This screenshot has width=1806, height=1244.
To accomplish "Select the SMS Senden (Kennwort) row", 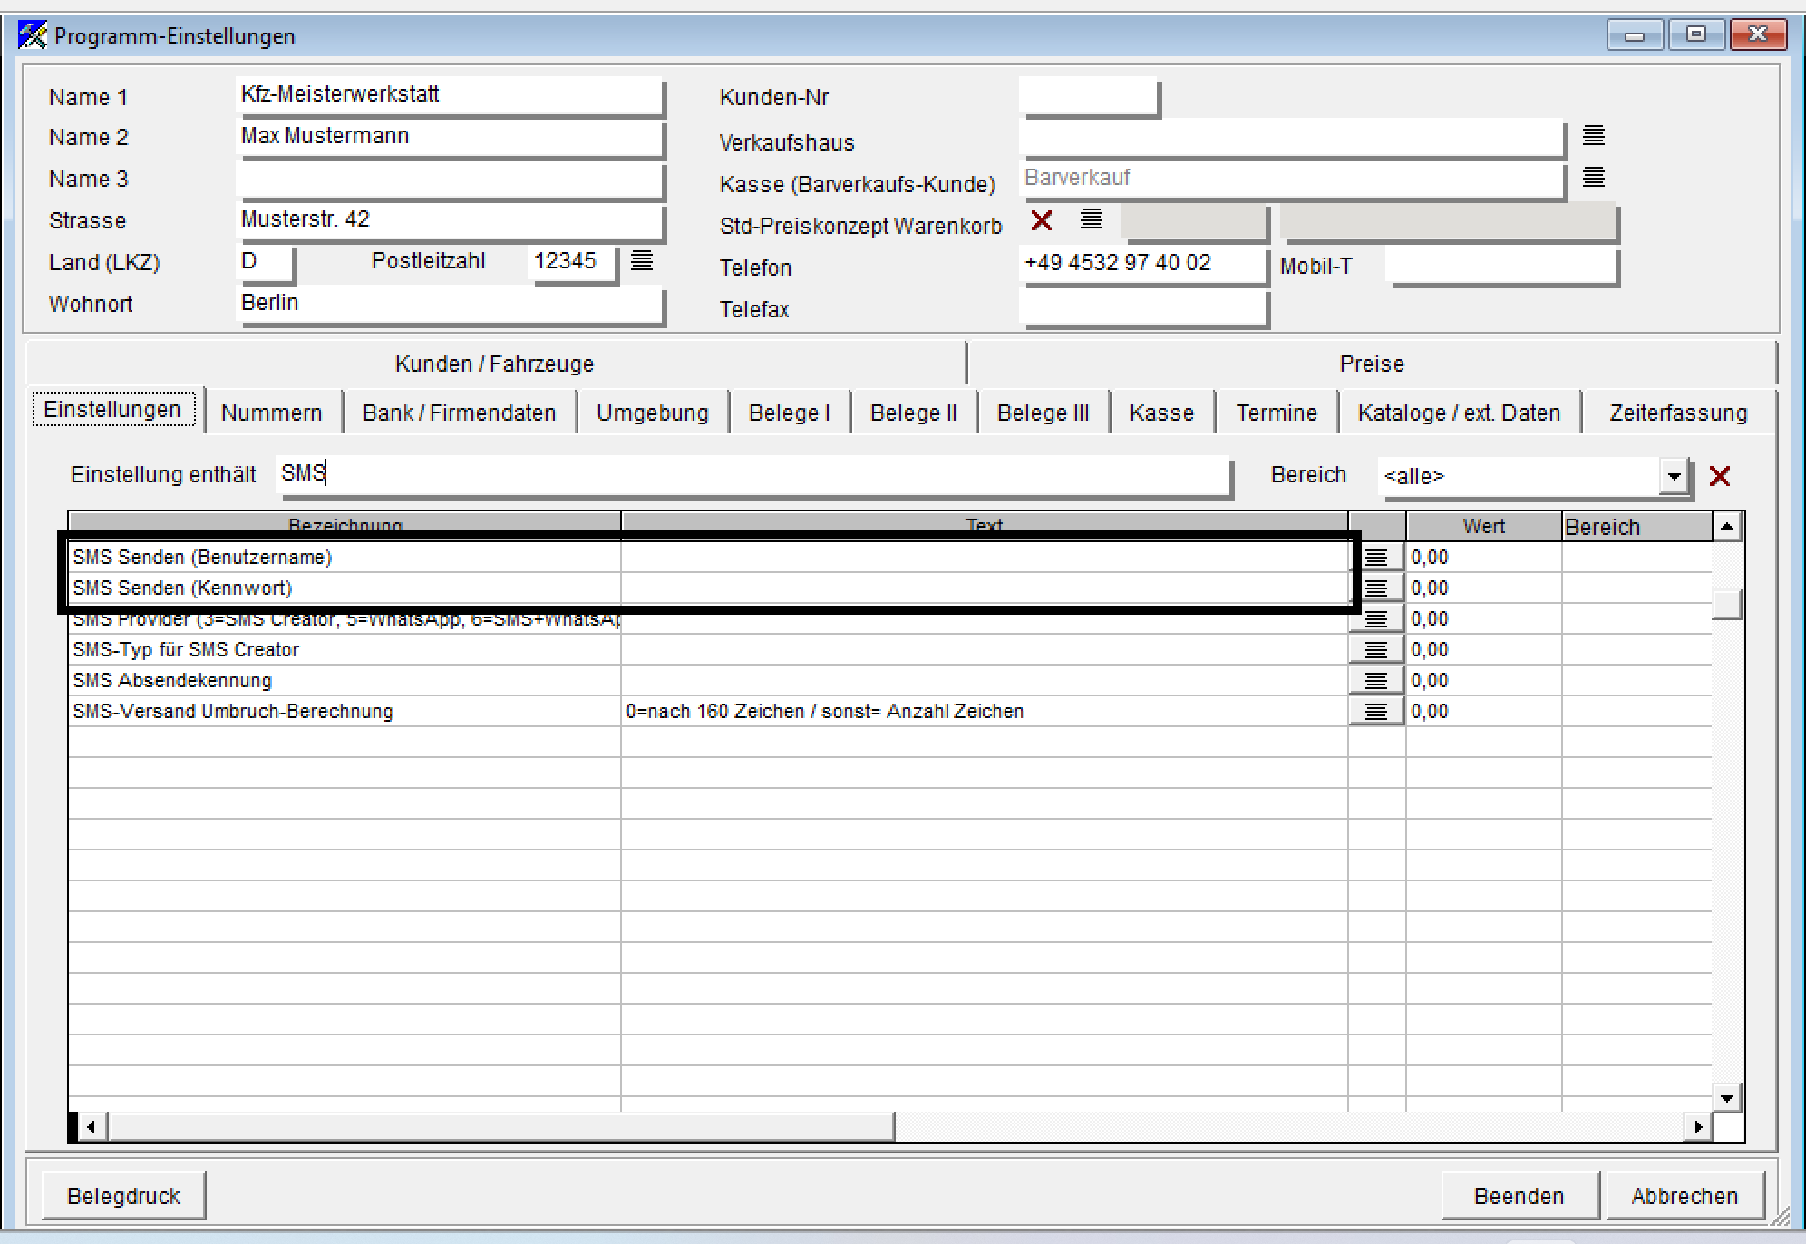I will pos(889,588).
